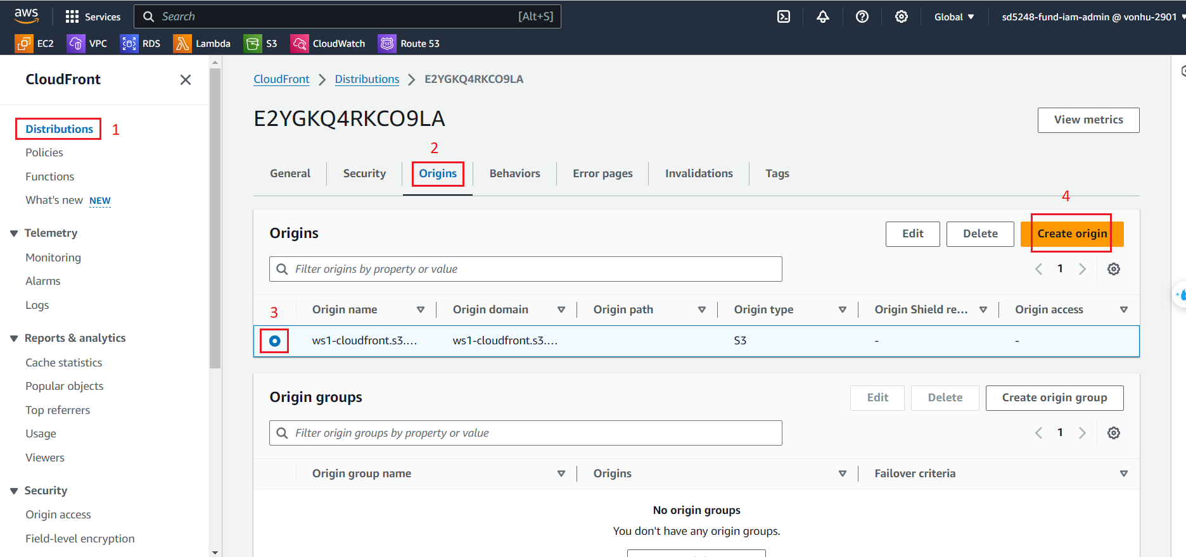Click the Create origin group button
Viewport: 1186px width, 557px height.
(x=1054, y=397)
